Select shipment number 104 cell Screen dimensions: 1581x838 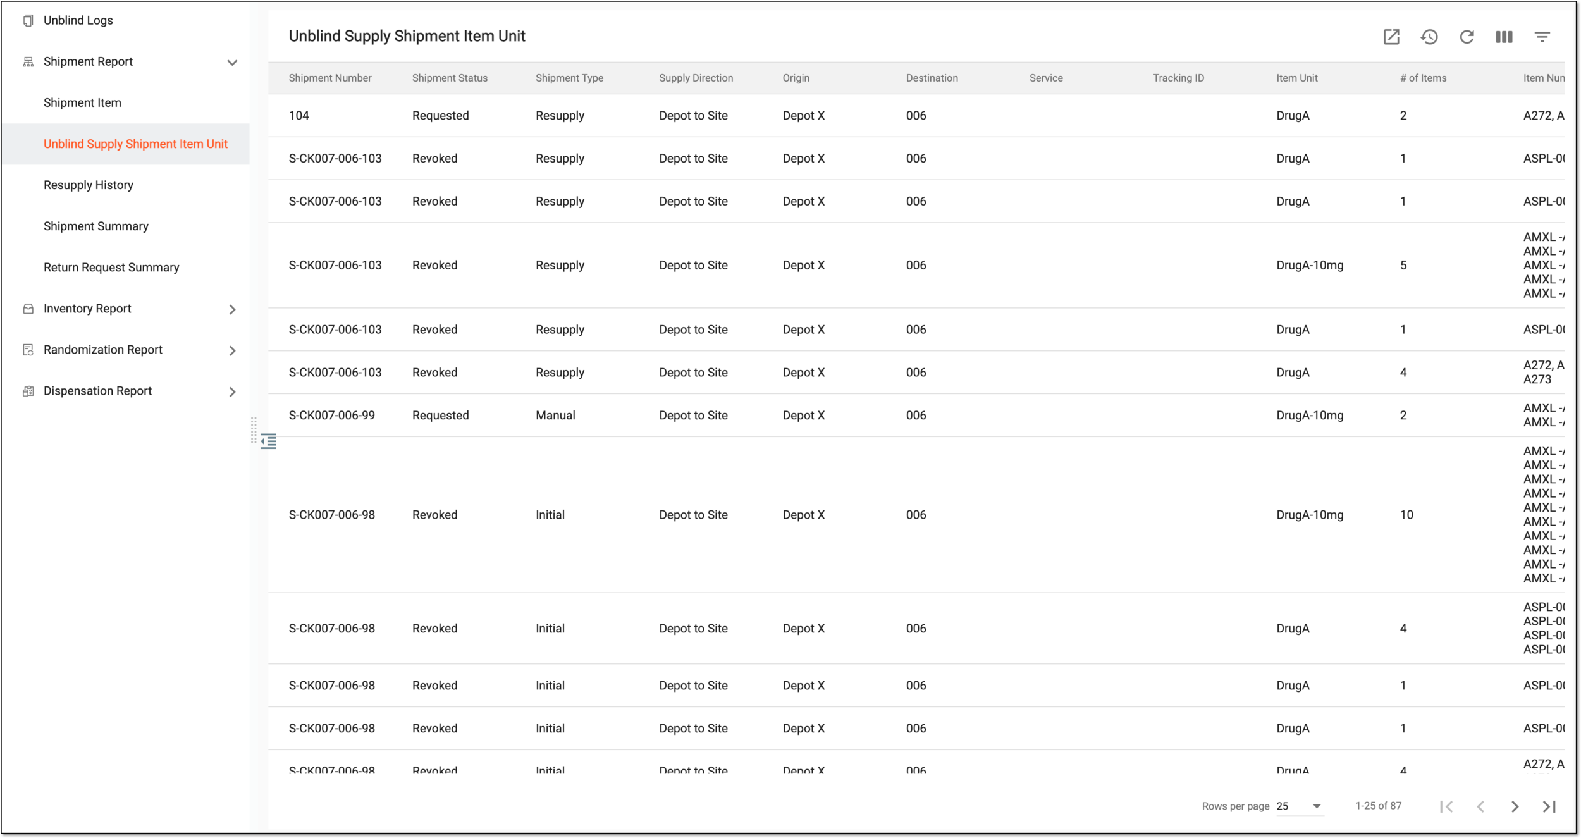(x=298, y=116)
